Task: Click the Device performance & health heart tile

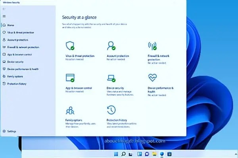Action: [x=152, y=77]
